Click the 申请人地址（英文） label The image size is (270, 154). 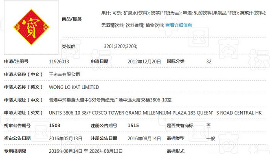[x=24, y=113]
